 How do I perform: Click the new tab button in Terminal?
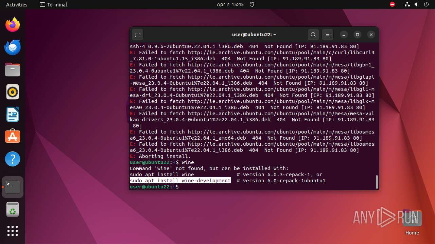tap(138, 35)
